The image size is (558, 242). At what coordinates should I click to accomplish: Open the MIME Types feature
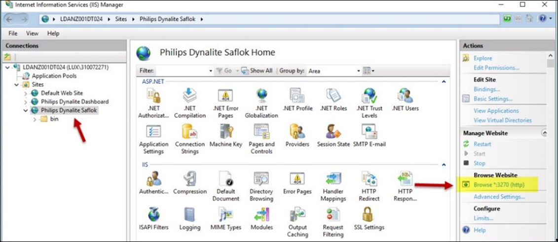(x=226, y=215)
